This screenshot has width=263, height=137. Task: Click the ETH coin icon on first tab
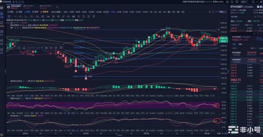point(8,7)
